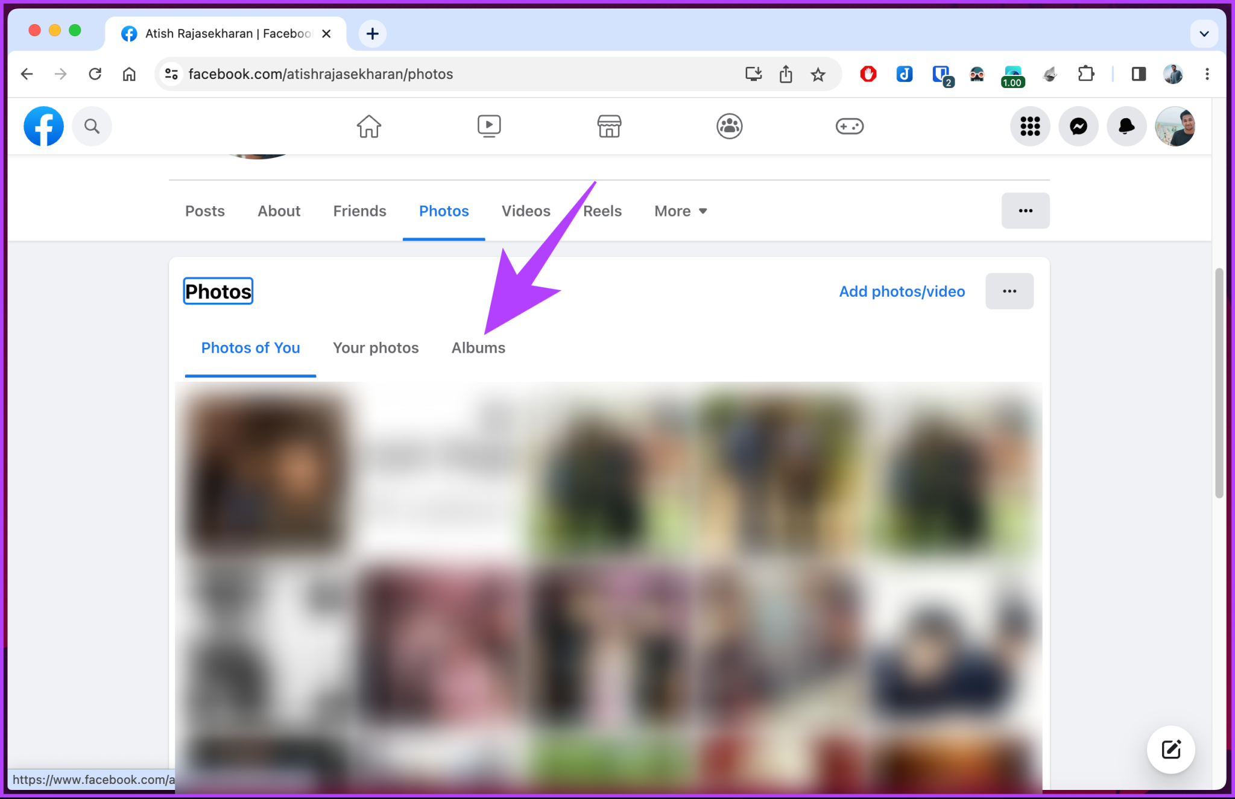Viewport: 1235px width, 799px height.
Task: Open Messenger from the top bar
Action: 1078,126
